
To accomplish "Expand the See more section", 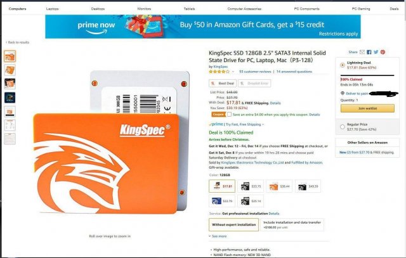I will [x=218, y=236].
